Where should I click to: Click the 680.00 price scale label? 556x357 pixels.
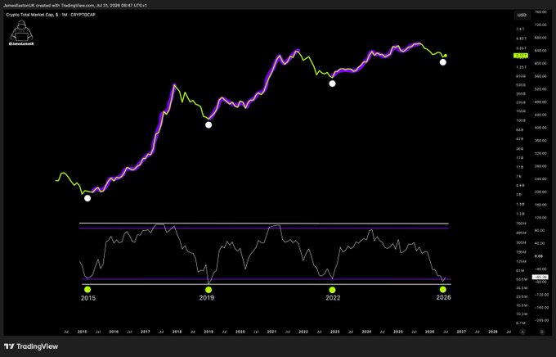[540, 38]
